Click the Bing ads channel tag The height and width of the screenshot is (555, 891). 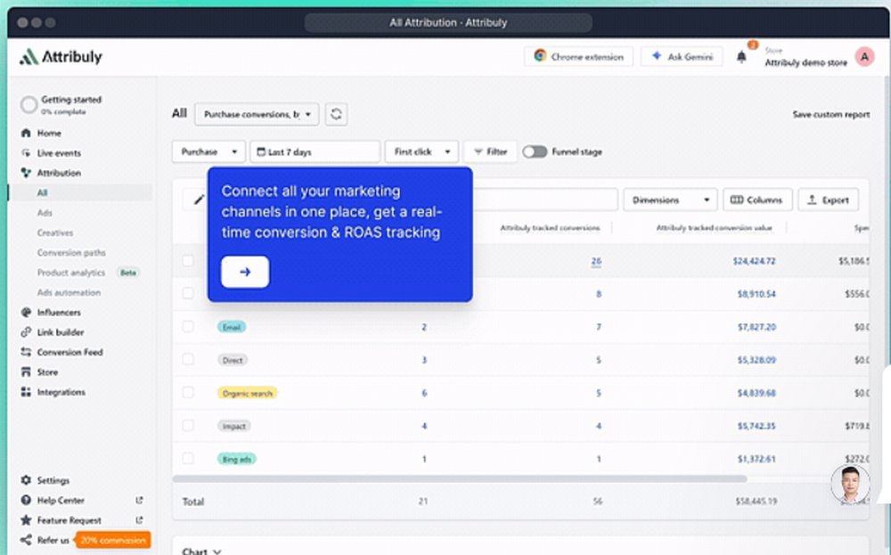point(236,459)
